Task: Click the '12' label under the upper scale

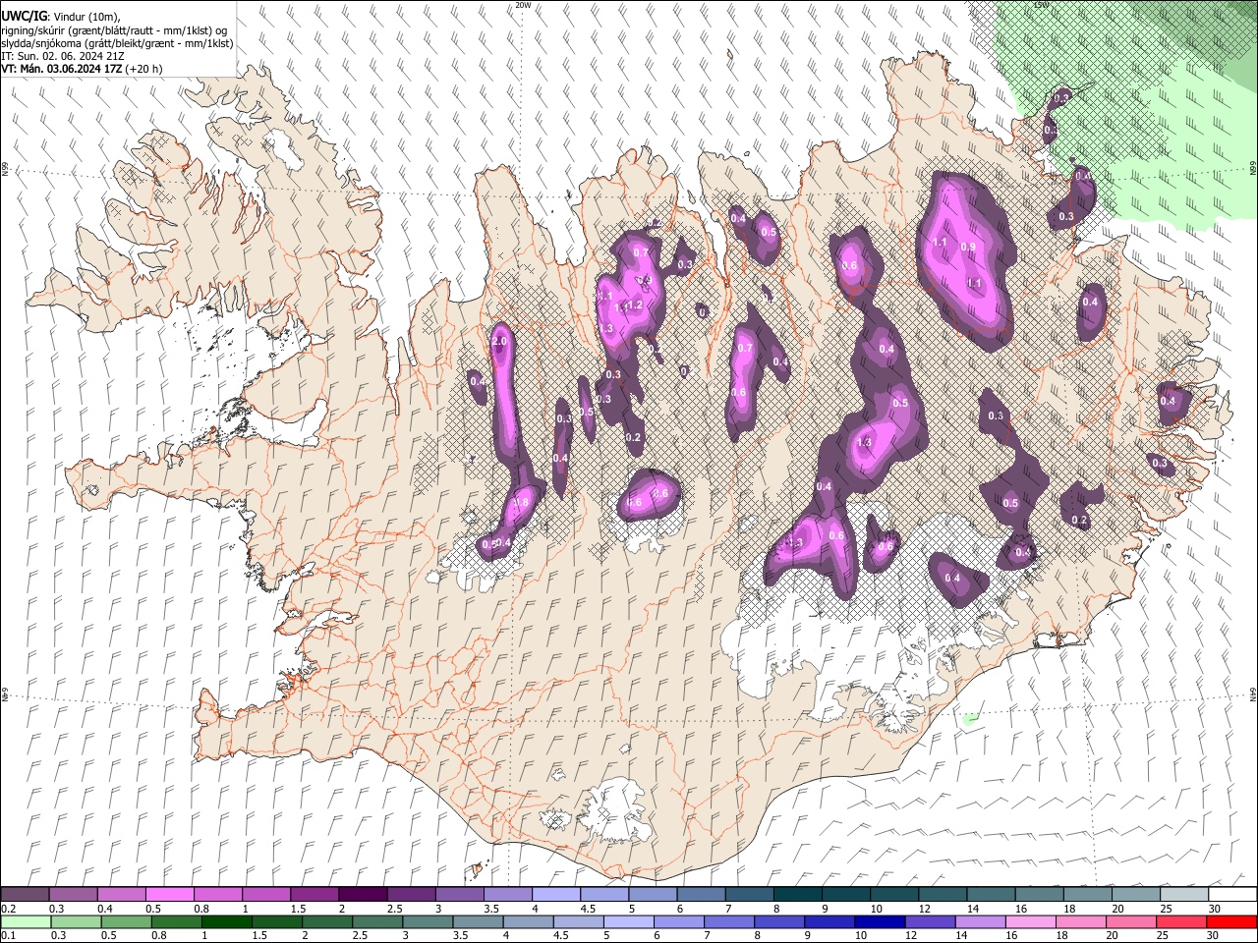Action: point(925,909)
